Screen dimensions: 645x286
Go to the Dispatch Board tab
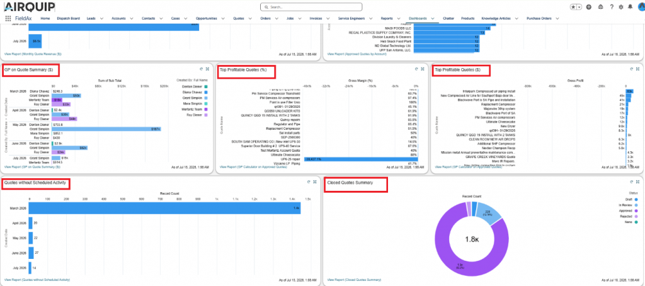tap(68, 18)
